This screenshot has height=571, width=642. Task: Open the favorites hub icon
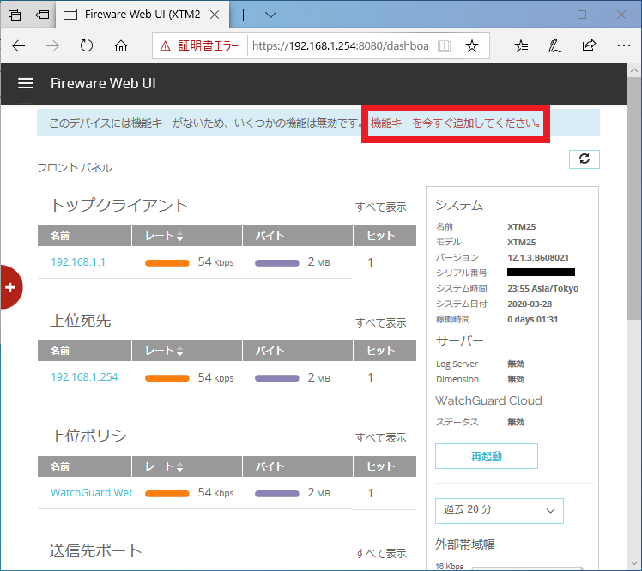click(521, 45)
